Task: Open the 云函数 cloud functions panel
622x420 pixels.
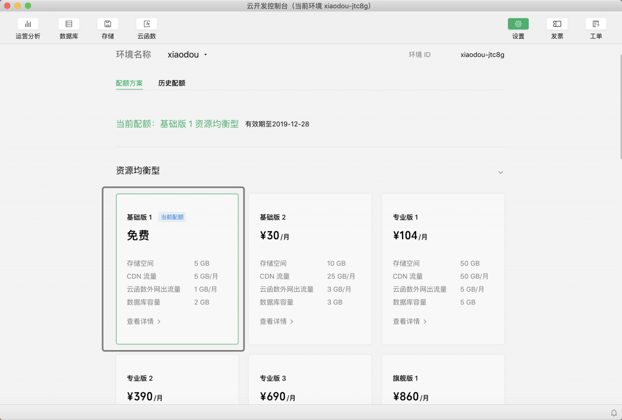Action: coord(146,28)
